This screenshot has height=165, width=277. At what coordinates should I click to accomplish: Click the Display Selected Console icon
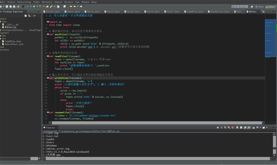pyautogui.click(x=257, y=127)
